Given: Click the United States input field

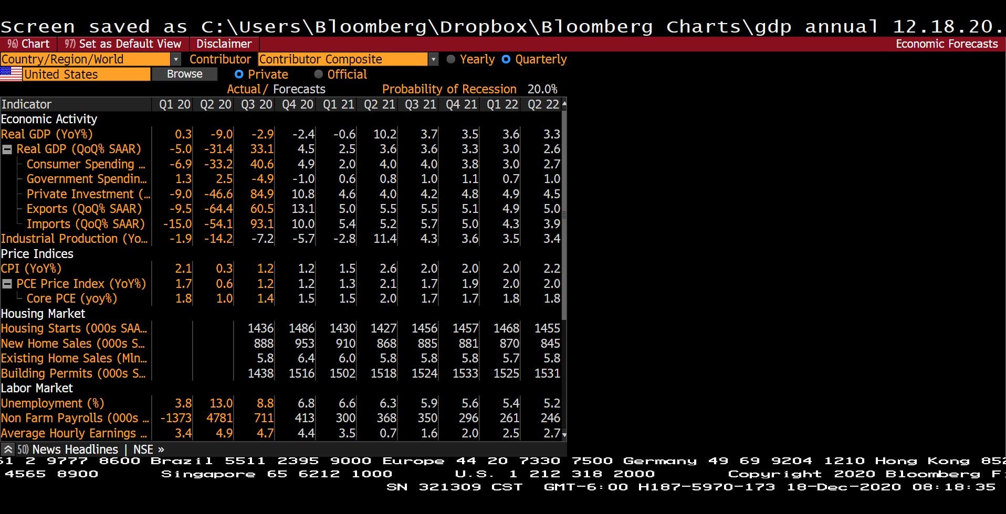Looking at the screenshot, I should tap(87, 74).
